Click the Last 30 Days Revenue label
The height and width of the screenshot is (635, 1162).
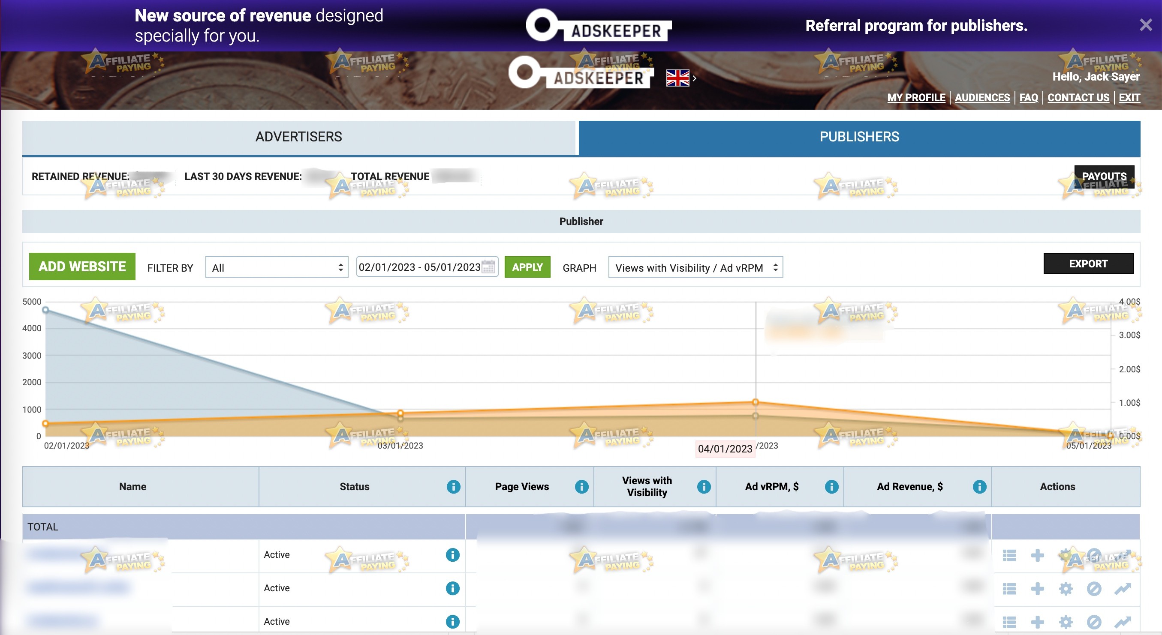243,176
